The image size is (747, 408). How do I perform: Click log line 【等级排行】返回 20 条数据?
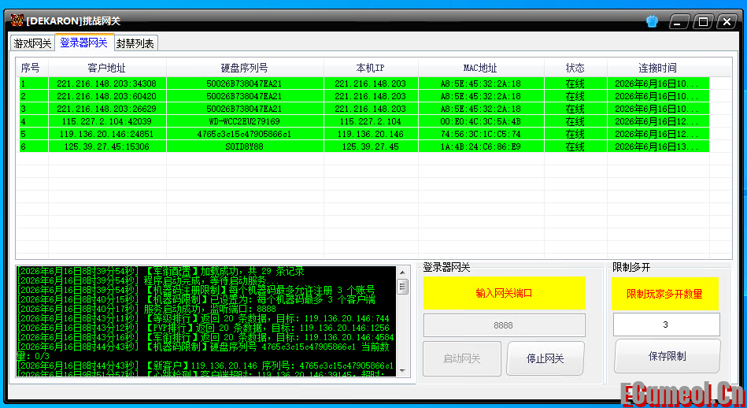(203, 318)
